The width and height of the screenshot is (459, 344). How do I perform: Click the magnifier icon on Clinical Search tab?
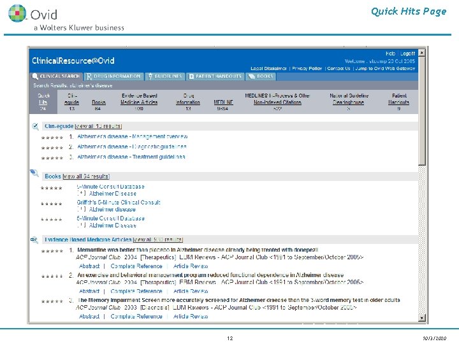[x=35, y=76]
